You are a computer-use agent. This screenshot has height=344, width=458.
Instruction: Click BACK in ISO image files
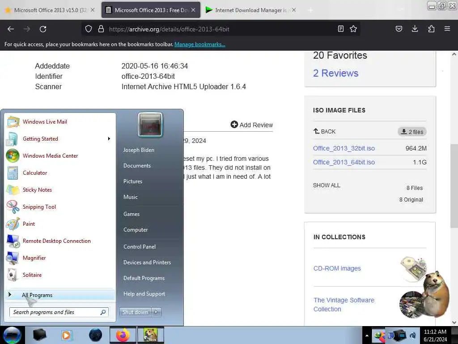click(x=324, y=131)
